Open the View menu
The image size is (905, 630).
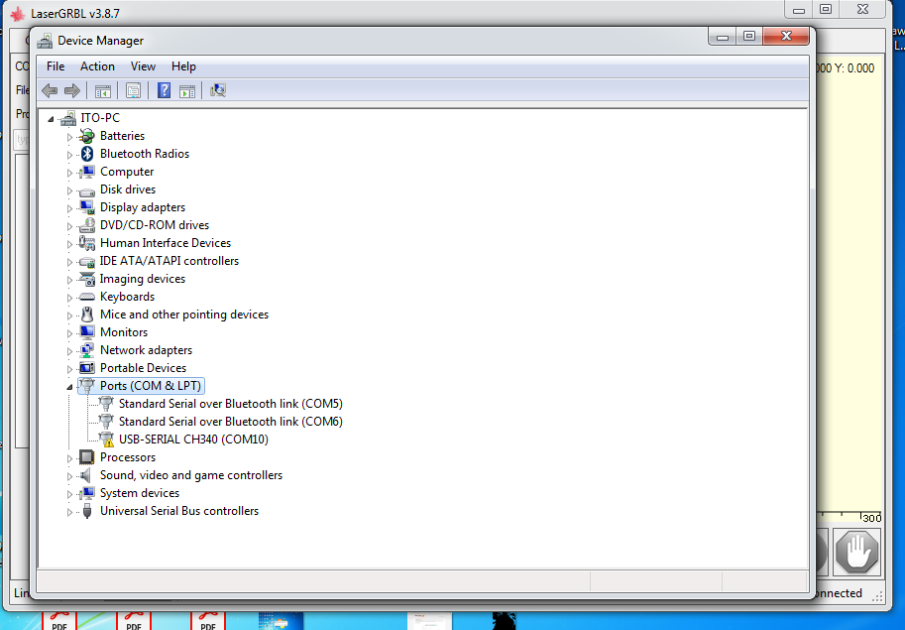tap(143, 66)
